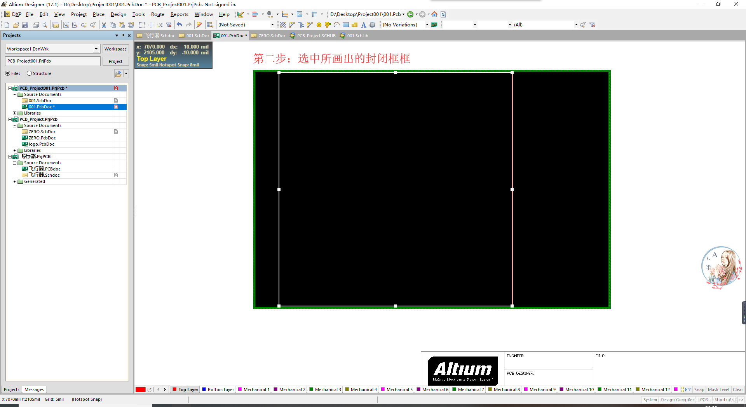Click the Move Selection cross icon

[x=151, y=25]
